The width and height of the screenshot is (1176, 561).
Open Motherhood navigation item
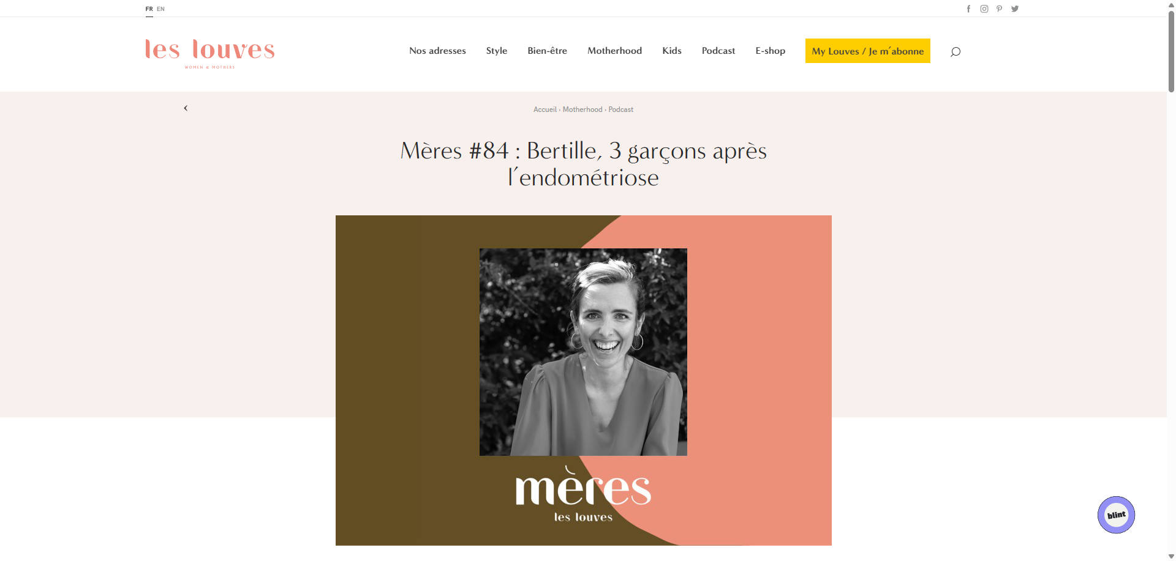coord(614,51)
